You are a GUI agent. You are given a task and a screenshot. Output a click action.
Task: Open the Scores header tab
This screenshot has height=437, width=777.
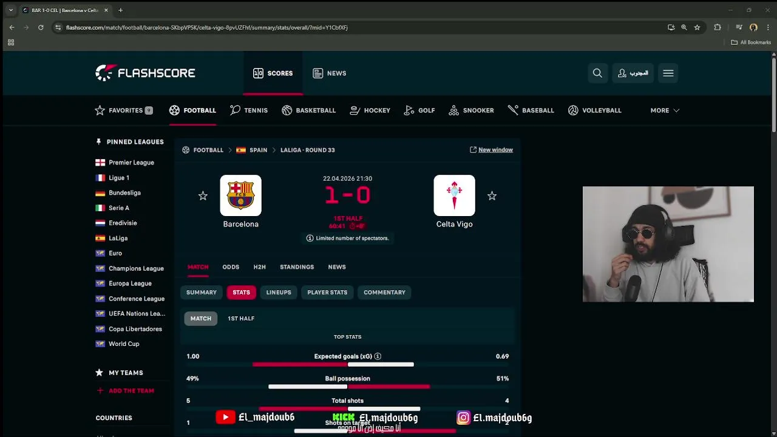click(273, 73)
